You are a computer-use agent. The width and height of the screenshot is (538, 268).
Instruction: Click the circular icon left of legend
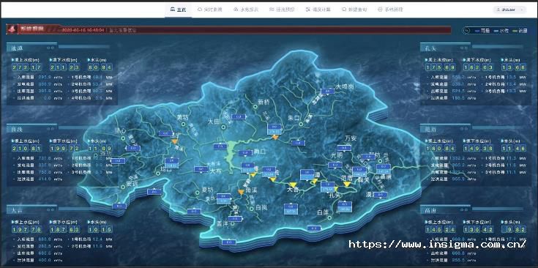point(467,31)
